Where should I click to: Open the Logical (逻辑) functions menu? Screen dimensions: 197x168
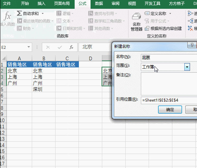65,13
